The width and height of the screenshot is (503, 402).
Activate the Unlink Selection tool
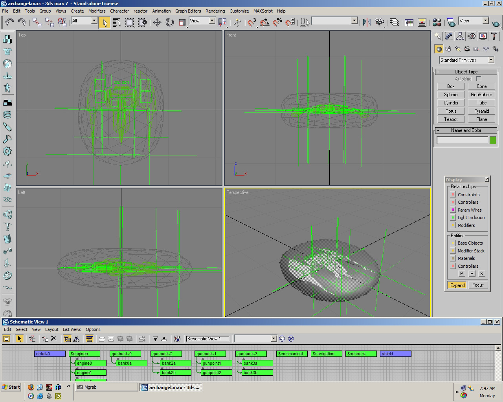pos(50,22)
